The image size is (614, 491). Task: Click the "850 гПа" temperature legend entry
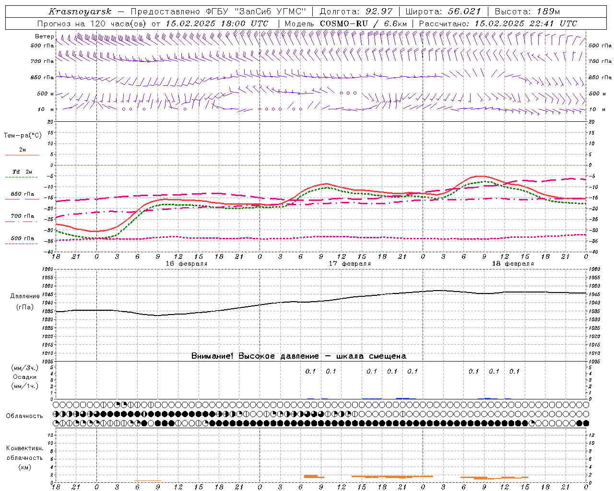pos(23,194)
